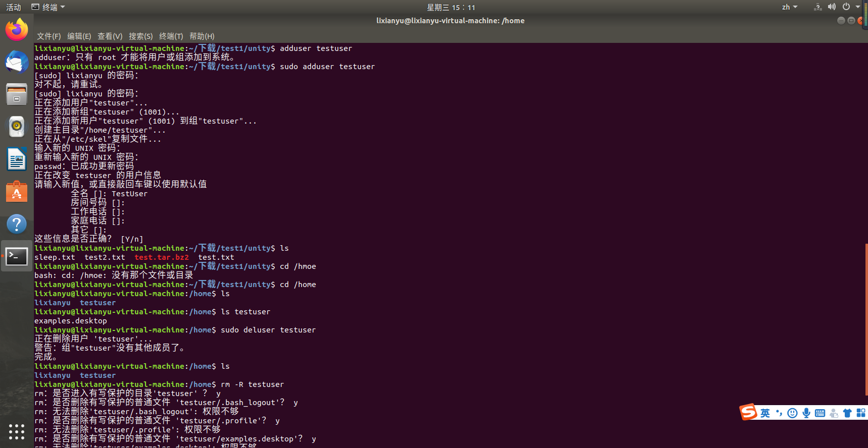Click 'rm -R testuser' command text
This screenshot has height=448, width=868.
(x=253, y=384)
